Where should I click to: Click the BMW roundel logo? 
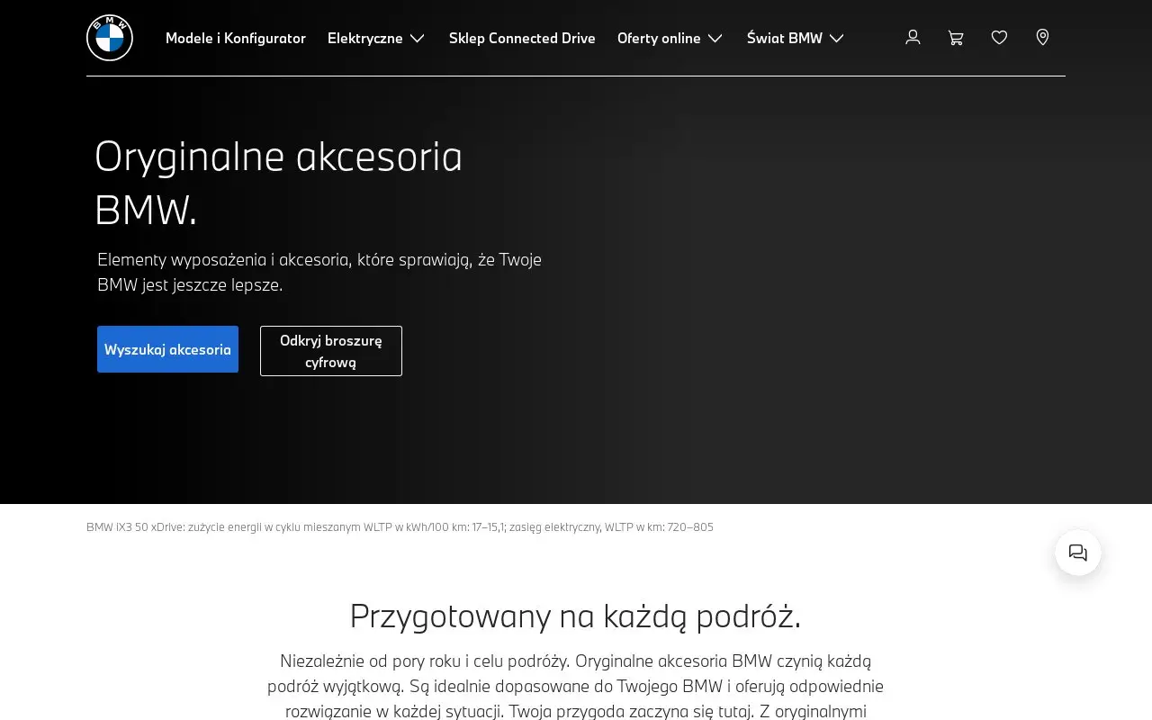click(x=110, y=38)
